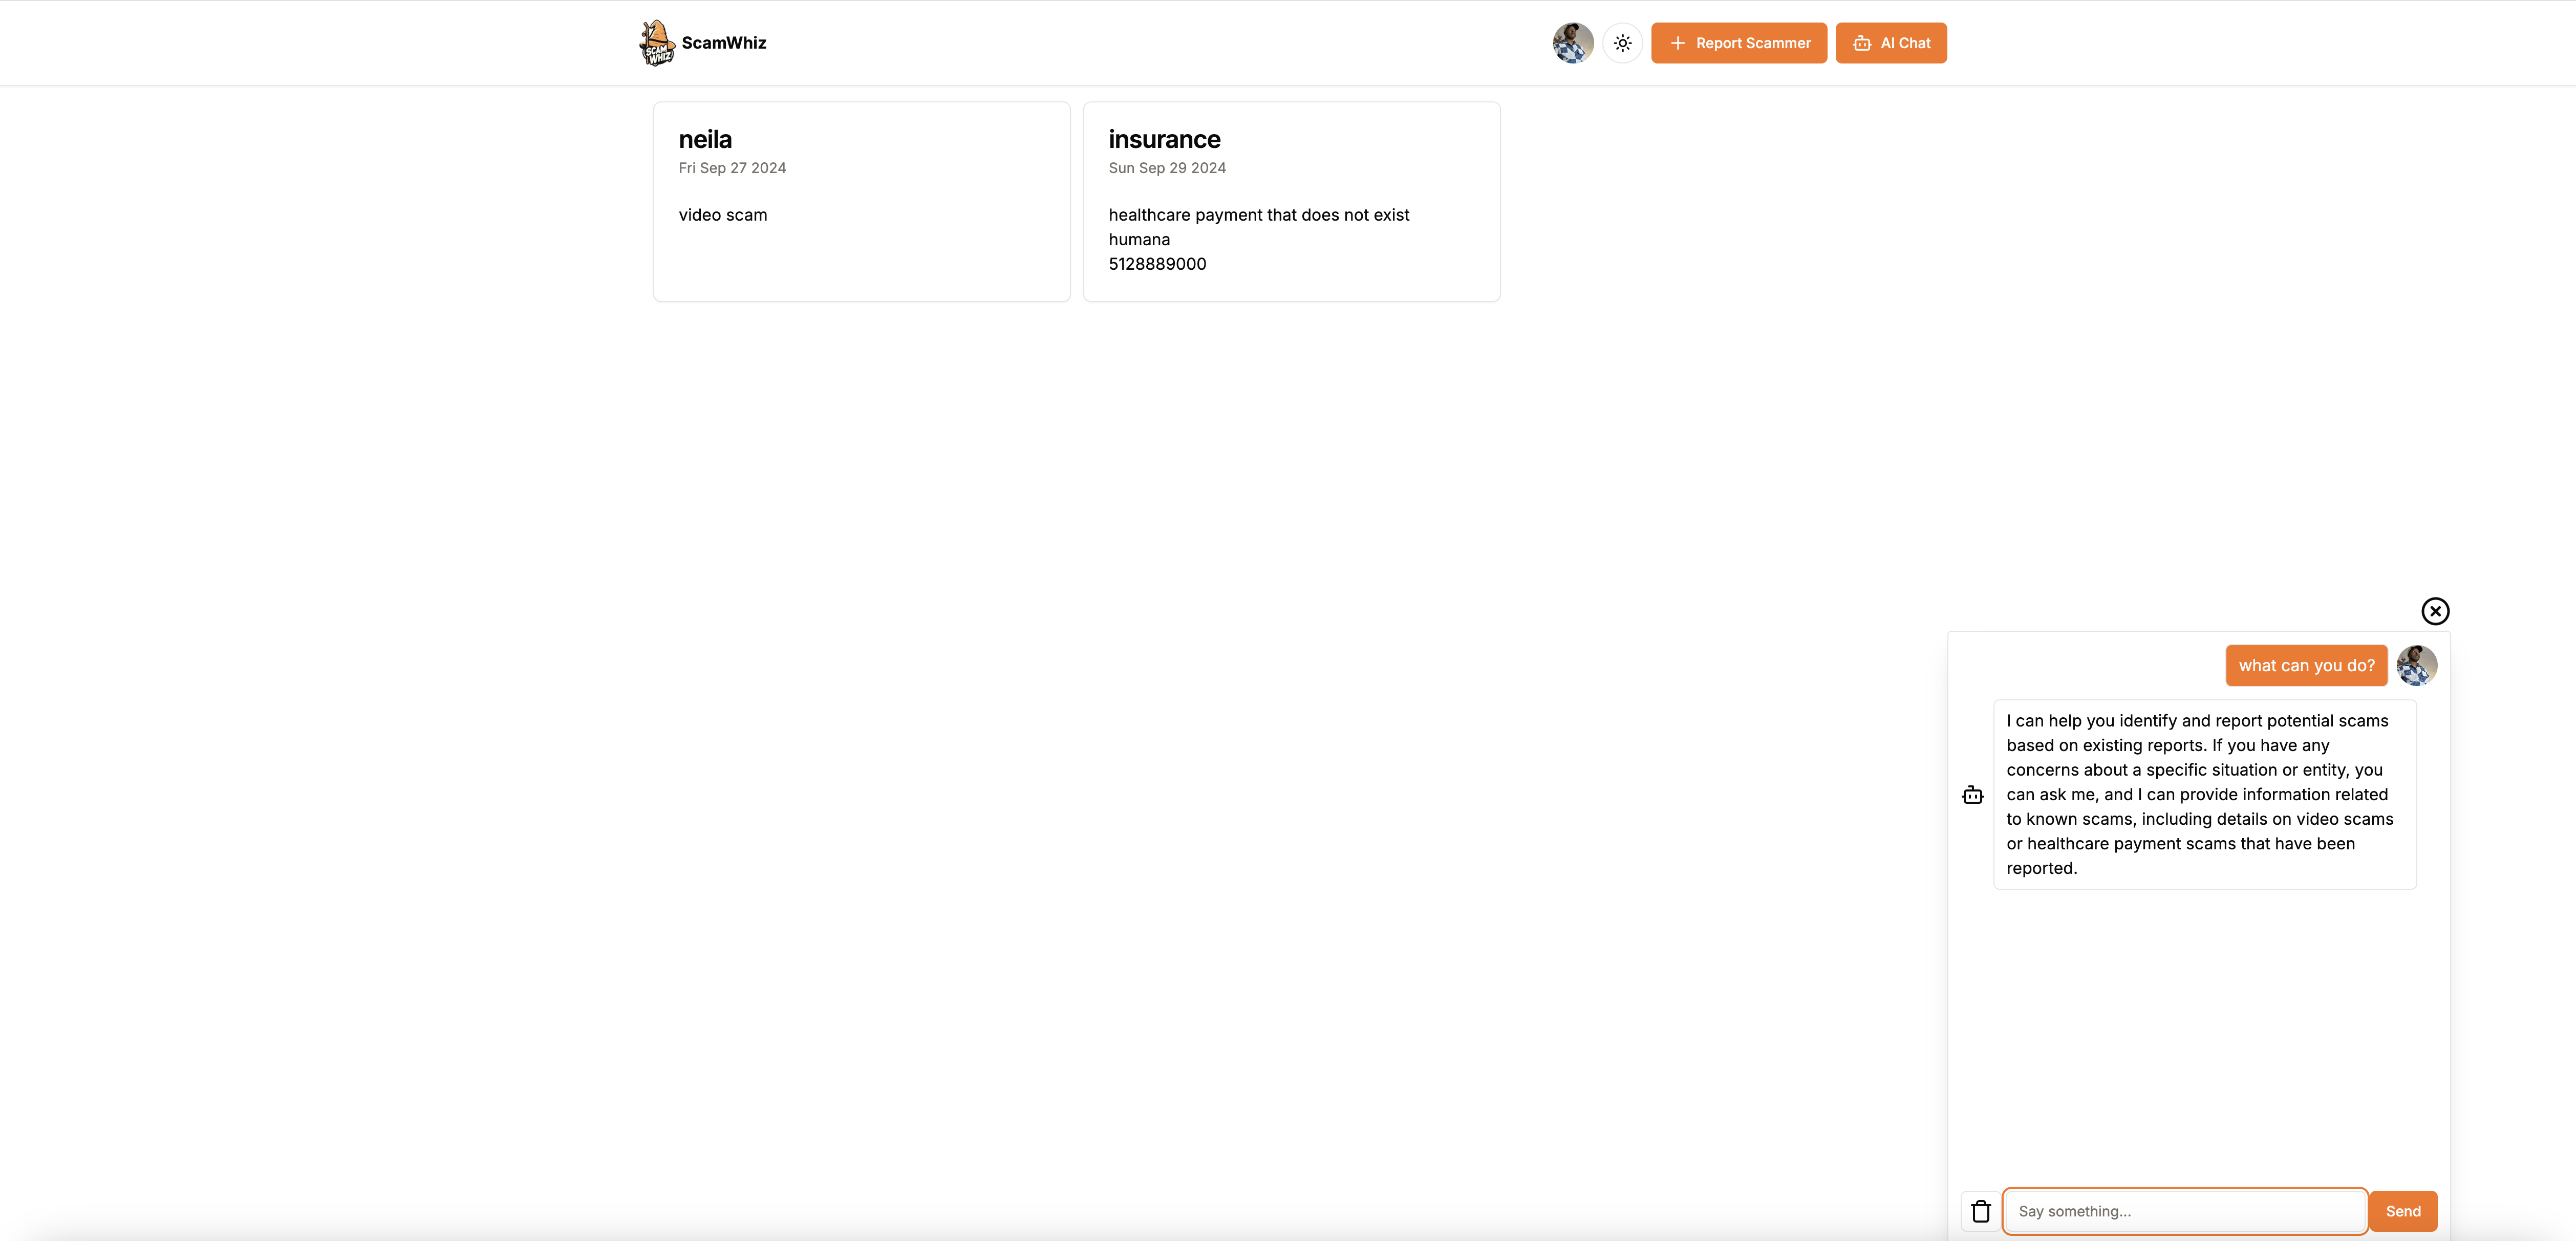Click the robot icon in AI Chat button
This screenshot has height=1241, width=2576.
[x=1861, y=43]
